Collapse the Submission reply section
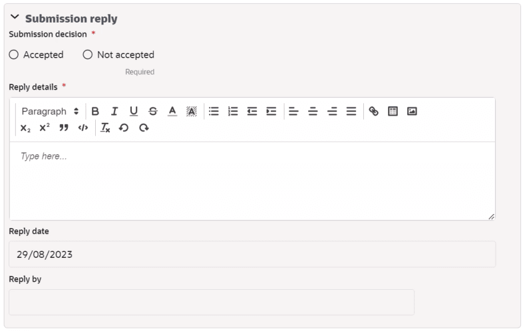Viewport: 523px width, 331px height. pyautogui.click(x=15, y=17)
